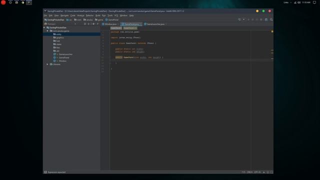Click the src breadcrumb in the navigation bar
This screenshot has height=180, width=320.
[69, 20]
